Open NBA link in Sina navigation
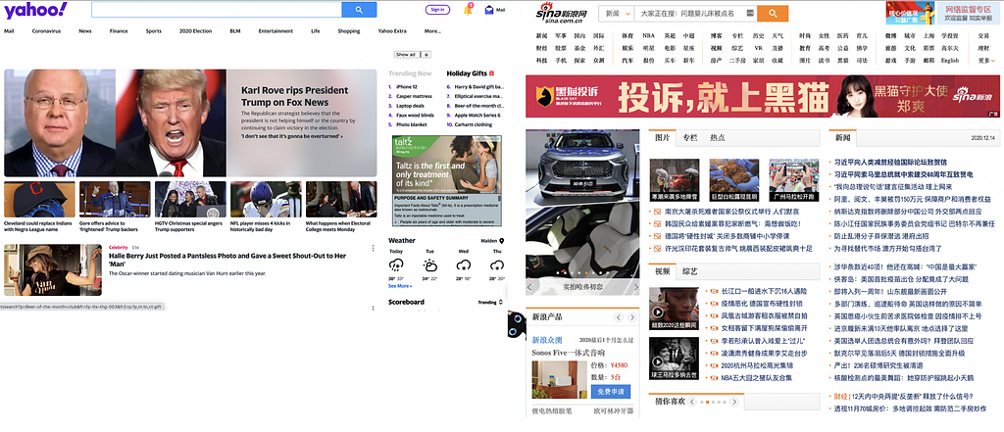The image size is (1004, 432). (x=649, y=36)
